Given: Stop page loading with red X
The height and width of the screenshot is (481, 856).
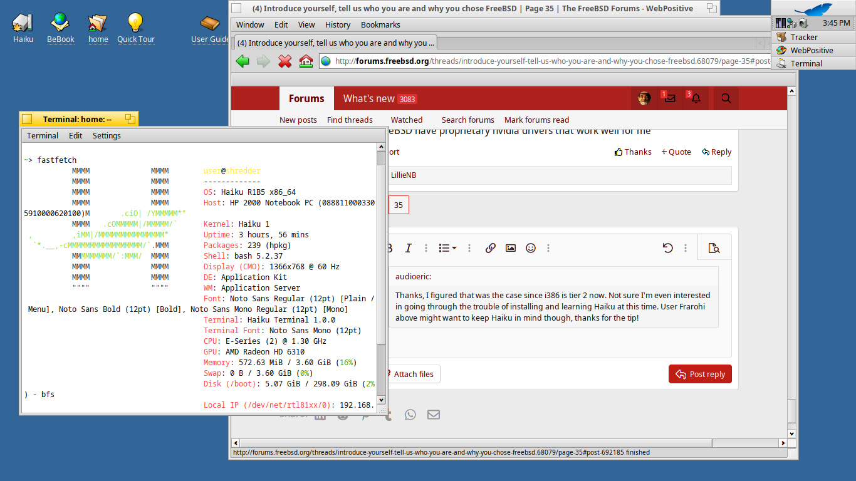Looking at the screenshot, I should point(284,61).
